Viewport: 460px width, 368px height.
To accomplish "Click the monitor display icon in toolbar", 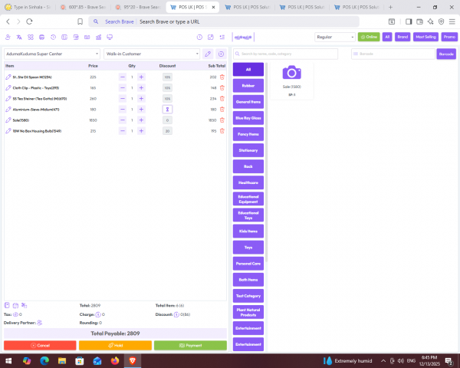I will [x=110, y=38].
